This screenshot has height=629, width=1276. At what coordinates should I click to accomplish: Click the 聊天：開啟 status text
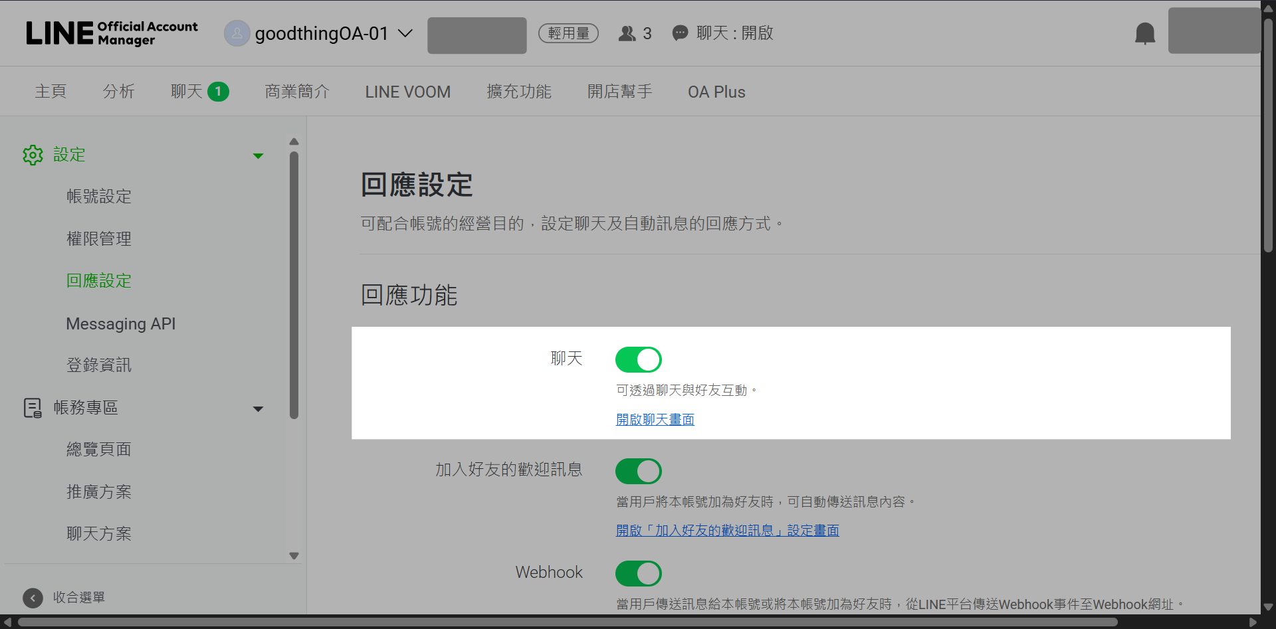click(x=735, y=33)
